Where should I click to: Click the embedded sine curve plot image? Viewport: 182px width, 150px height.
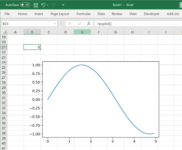94,103
